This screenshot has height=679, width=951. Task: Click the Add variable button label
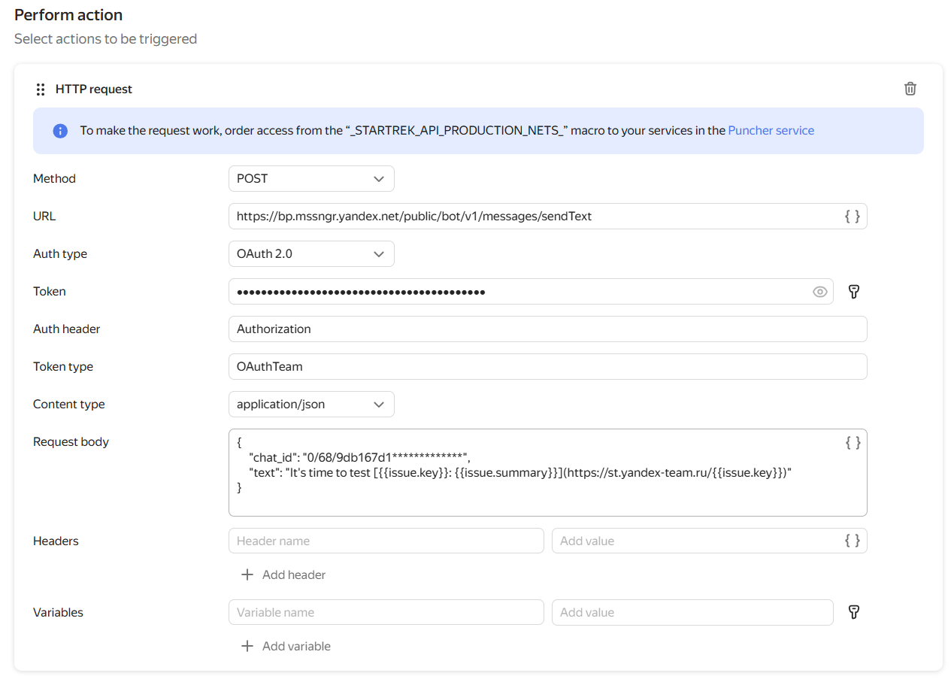[296, 646]
